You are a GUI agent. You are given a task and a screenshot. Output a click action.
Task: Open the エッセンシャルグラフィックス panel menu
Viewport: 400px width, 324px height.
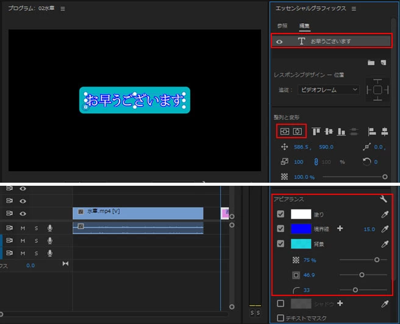(354, 9)
